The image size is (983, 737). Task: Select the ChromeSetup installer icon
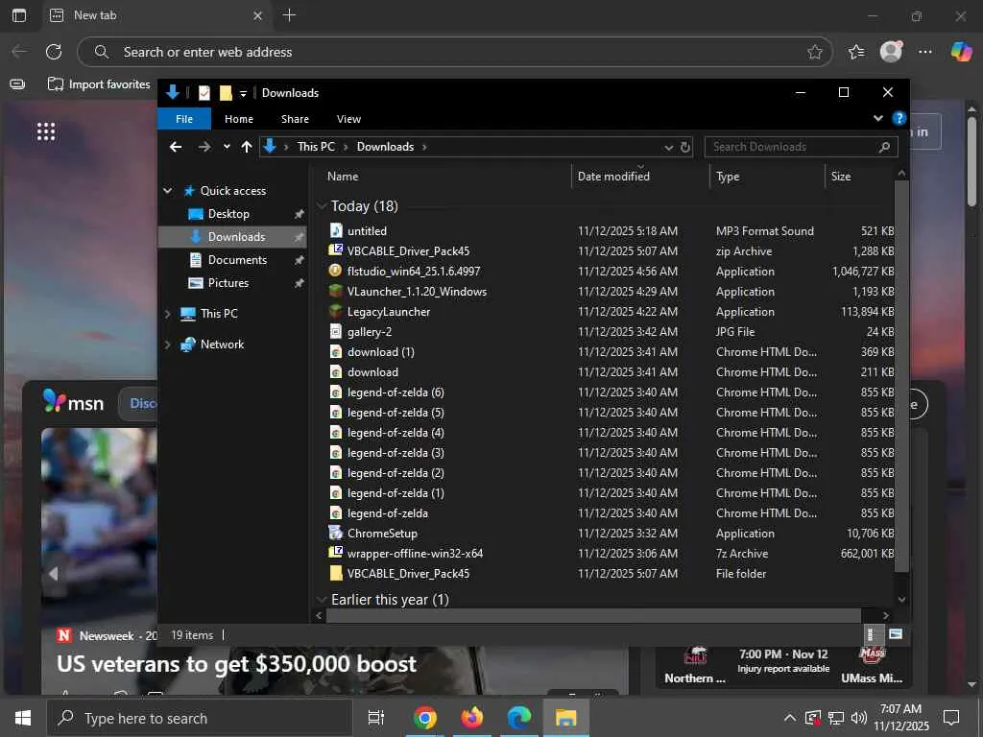335,533
